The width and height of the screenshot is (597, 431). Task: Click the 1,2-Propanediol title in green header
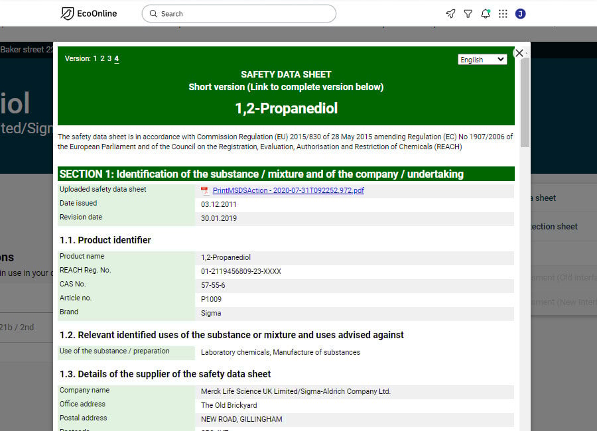point(286,109)
